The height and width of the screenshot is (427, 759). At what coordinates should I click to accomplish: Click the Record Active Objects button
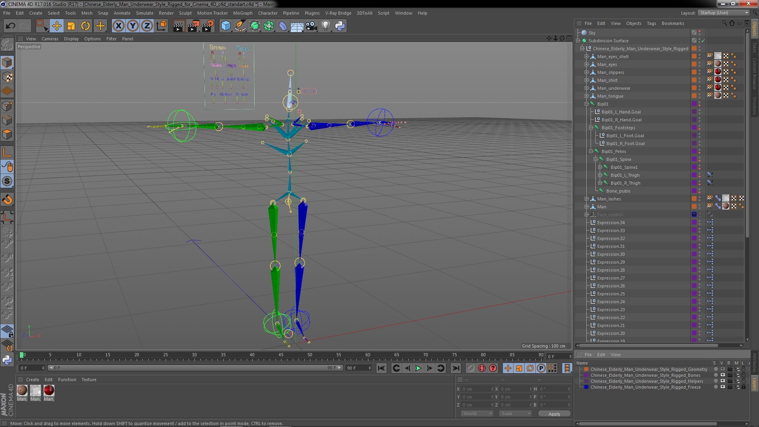coord(470,368)
